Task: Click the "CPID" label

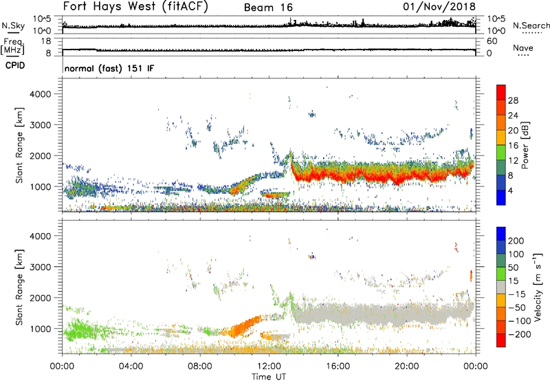Action: (x=15, y=65)
